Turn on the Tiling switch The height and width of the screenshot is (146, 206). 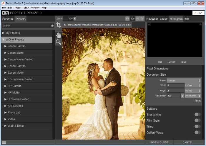click(197, 126)
